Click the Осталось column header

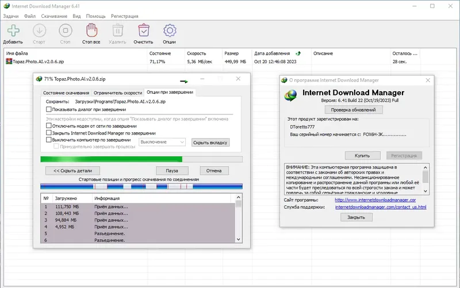(405, 53)
